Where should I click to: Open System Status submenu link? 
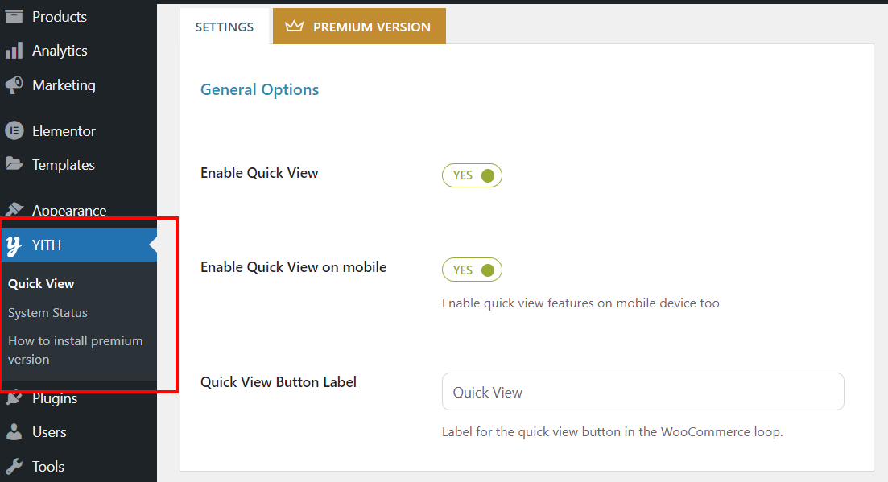tap(47, 313)
